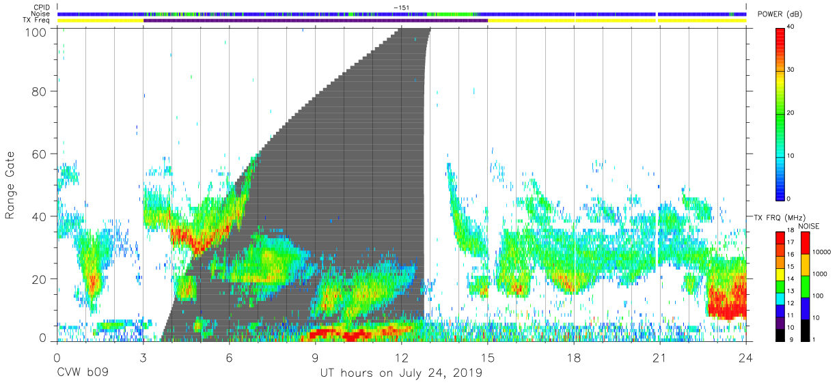
Task: Click the 40 tick on POWER scale
Action: 790,27
